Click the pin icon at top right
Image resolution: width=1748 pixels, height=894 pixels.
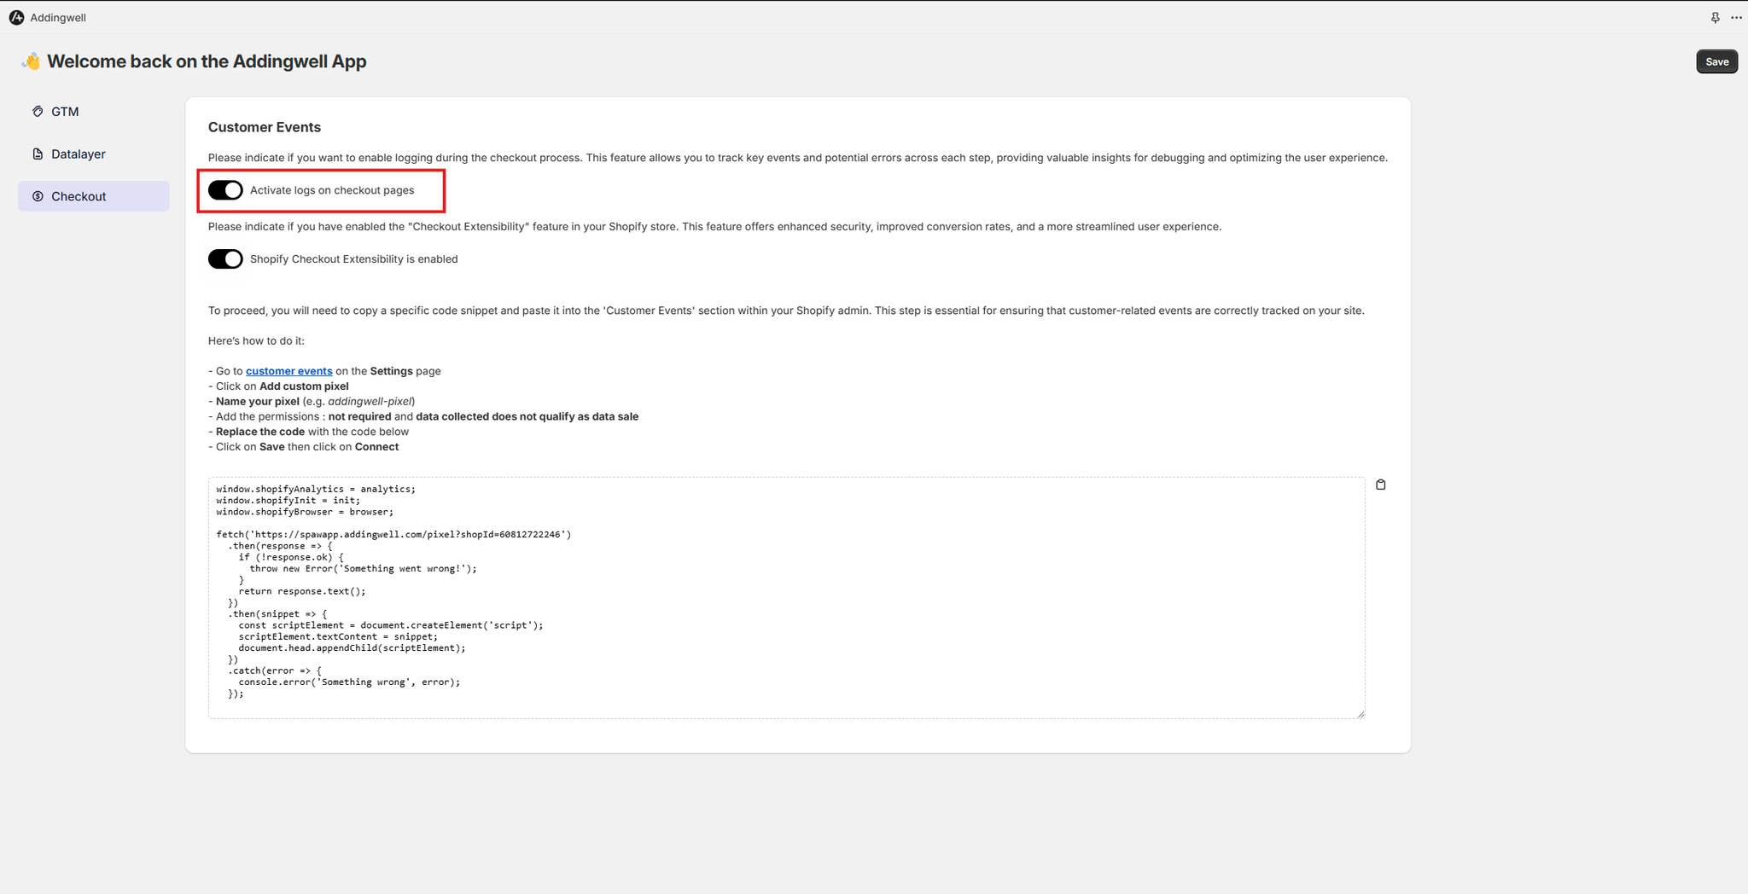click(x=1715, y=17)
